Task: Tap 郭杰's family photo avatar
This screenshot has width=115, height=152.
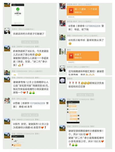Action: (7, 101)
